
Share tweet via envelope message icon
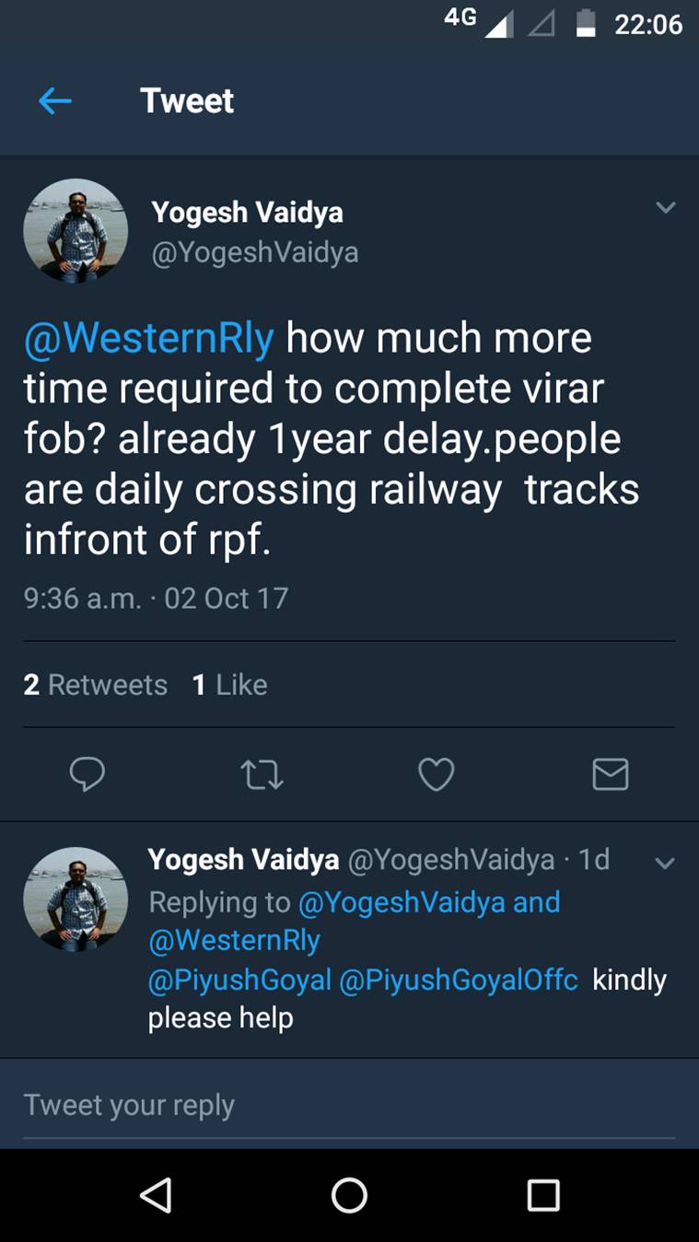click(610, 774)
